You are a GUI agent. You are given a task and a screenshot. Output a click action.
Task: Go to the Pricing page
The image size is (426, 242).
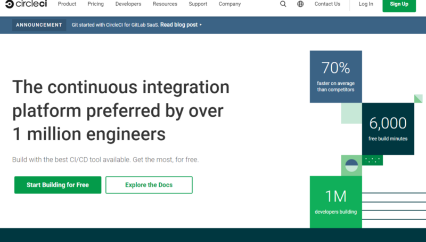point(96,4)
